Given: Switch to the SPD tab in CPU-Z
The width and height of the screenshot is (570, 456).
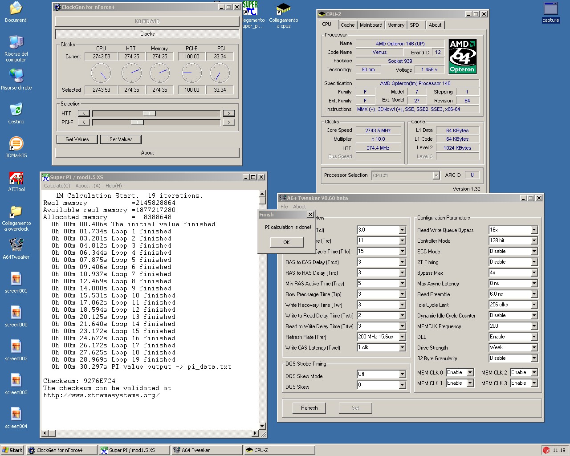Looking at the screenshot, I should [415, 25].
